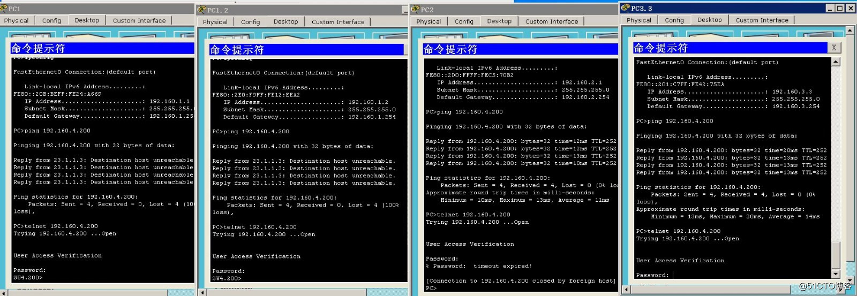Screen dimensions: 857x296
Task: Open the Config tab in PC1
Action: click(51, 20)
